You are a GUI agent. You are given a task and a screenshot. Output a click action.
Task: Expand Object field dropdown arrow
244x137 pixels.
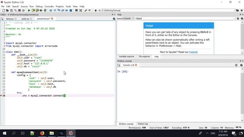click(x=235, y=19)
